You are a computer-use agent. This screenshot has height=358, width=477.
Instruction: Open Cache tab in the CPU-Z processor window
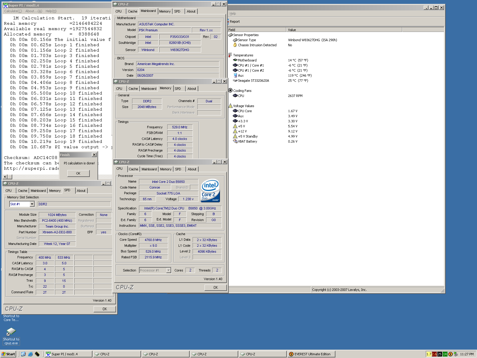pos(133,169)
